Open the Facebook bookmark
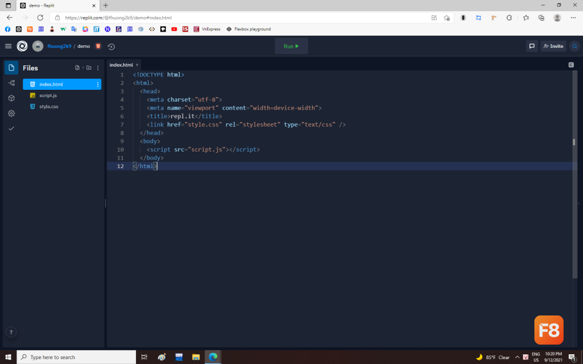Screen dimensions: 583x364 (x=7, y=29)
